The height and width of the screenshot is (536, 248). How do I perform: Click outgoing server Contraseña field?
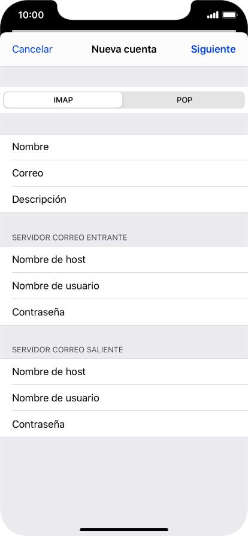(124, 424)
